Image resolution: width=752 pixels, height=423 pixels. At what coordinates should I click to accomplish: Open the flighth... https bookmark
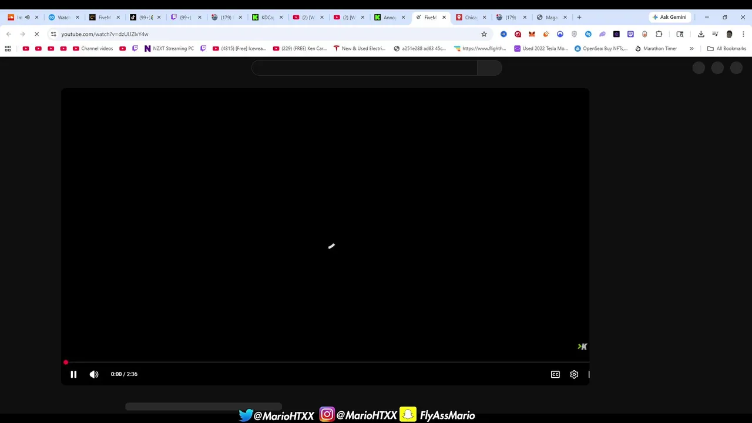480,49
